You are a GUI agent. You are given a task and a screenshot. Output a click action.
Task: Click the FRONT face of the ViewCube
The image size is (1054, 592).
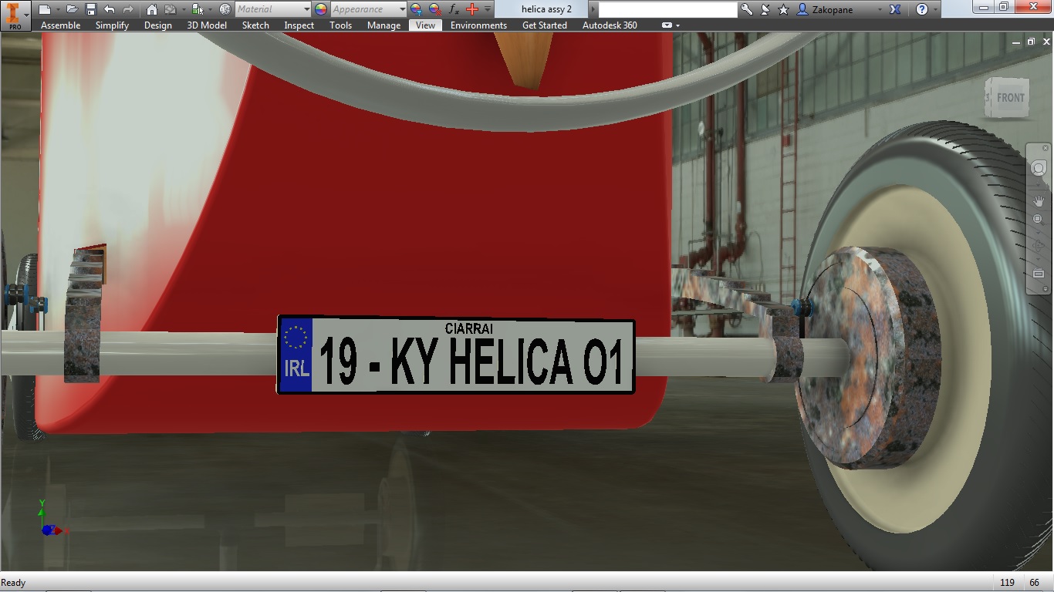1010,98
